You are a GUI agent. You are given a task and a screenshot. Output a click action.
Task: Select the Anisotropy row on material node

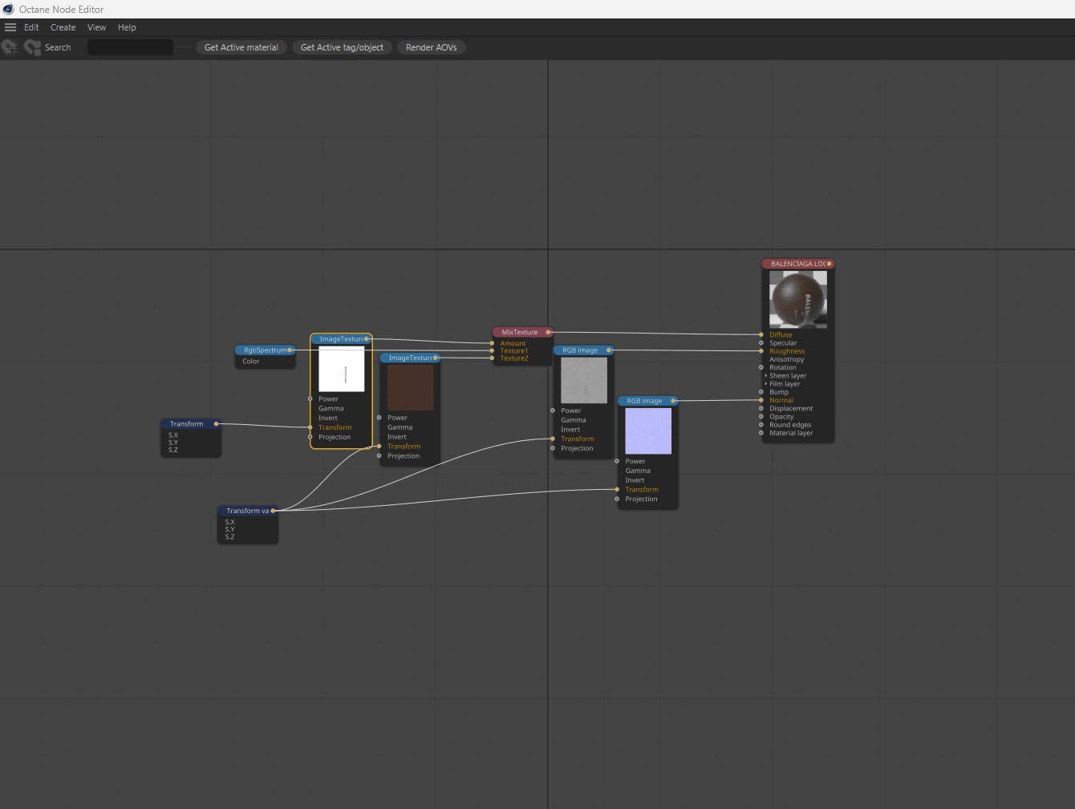[x=786, y=359]
